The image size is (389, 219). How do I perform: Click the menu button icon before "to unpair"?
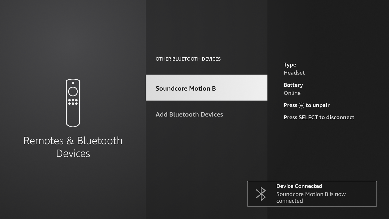(x=301, y=105)
